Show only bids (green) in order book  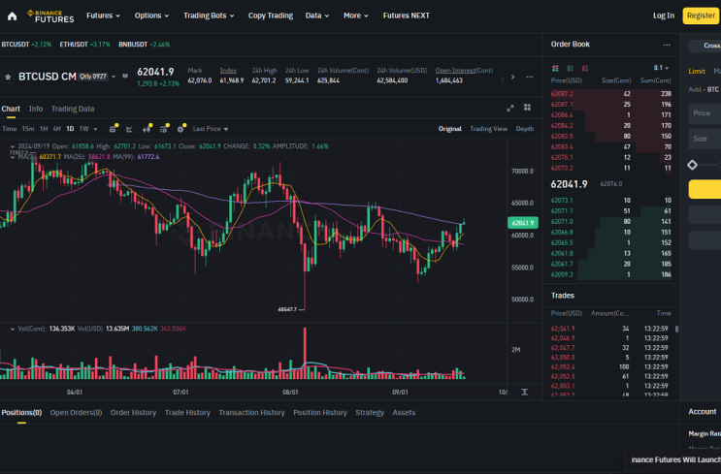[571, 69]
